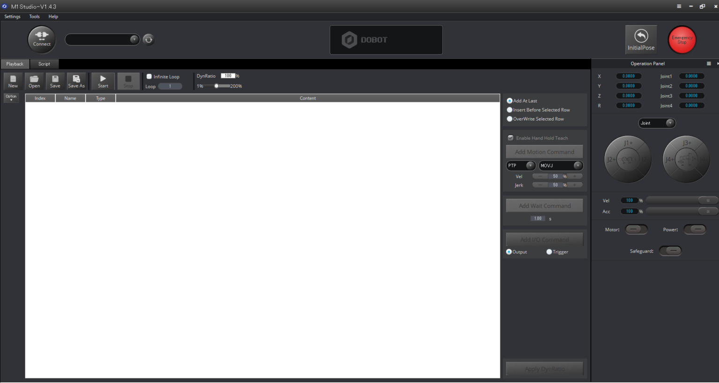
Task: Switch to the Script tab
Action: pyautogui.click(x=44, y=64)
